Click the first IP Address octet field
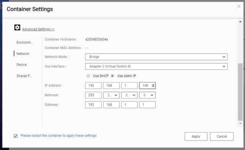The image size is (245, 150). tap(93, 85)
